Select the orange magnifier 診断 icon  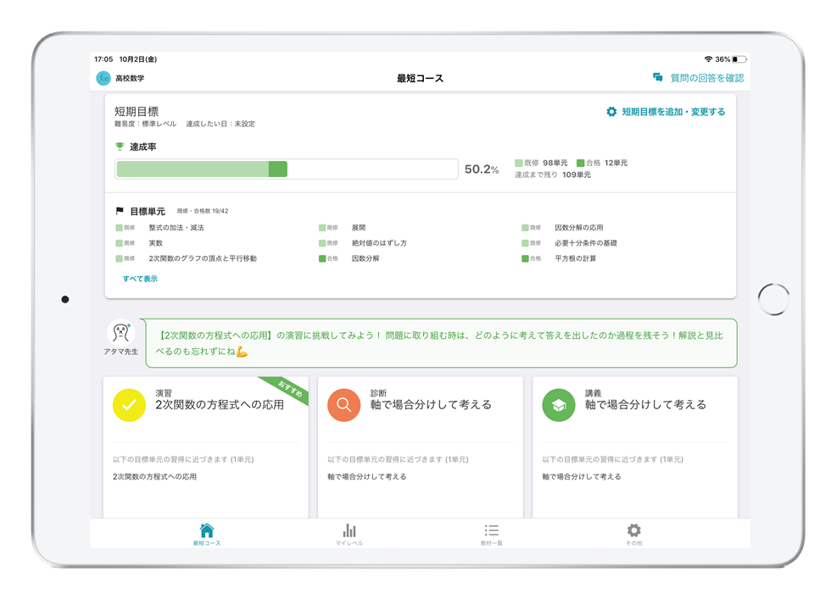pos(343,405)
